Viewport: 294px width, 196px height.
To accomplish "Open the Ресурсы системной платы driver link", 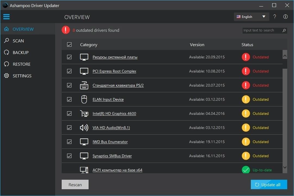I will 115,57.
